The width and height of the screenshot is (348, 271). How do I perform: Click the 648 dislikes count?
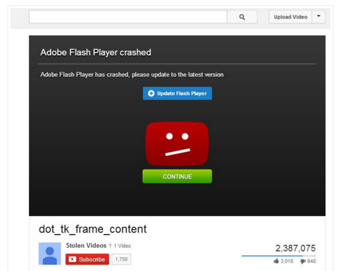[312, 261]
